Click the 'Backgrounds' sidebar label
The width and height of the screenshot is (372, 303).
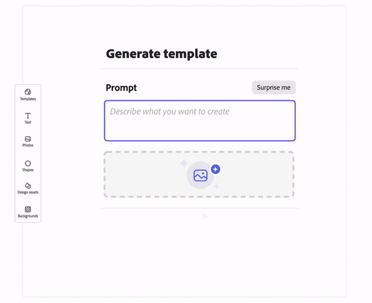click(x=28, y=216)
